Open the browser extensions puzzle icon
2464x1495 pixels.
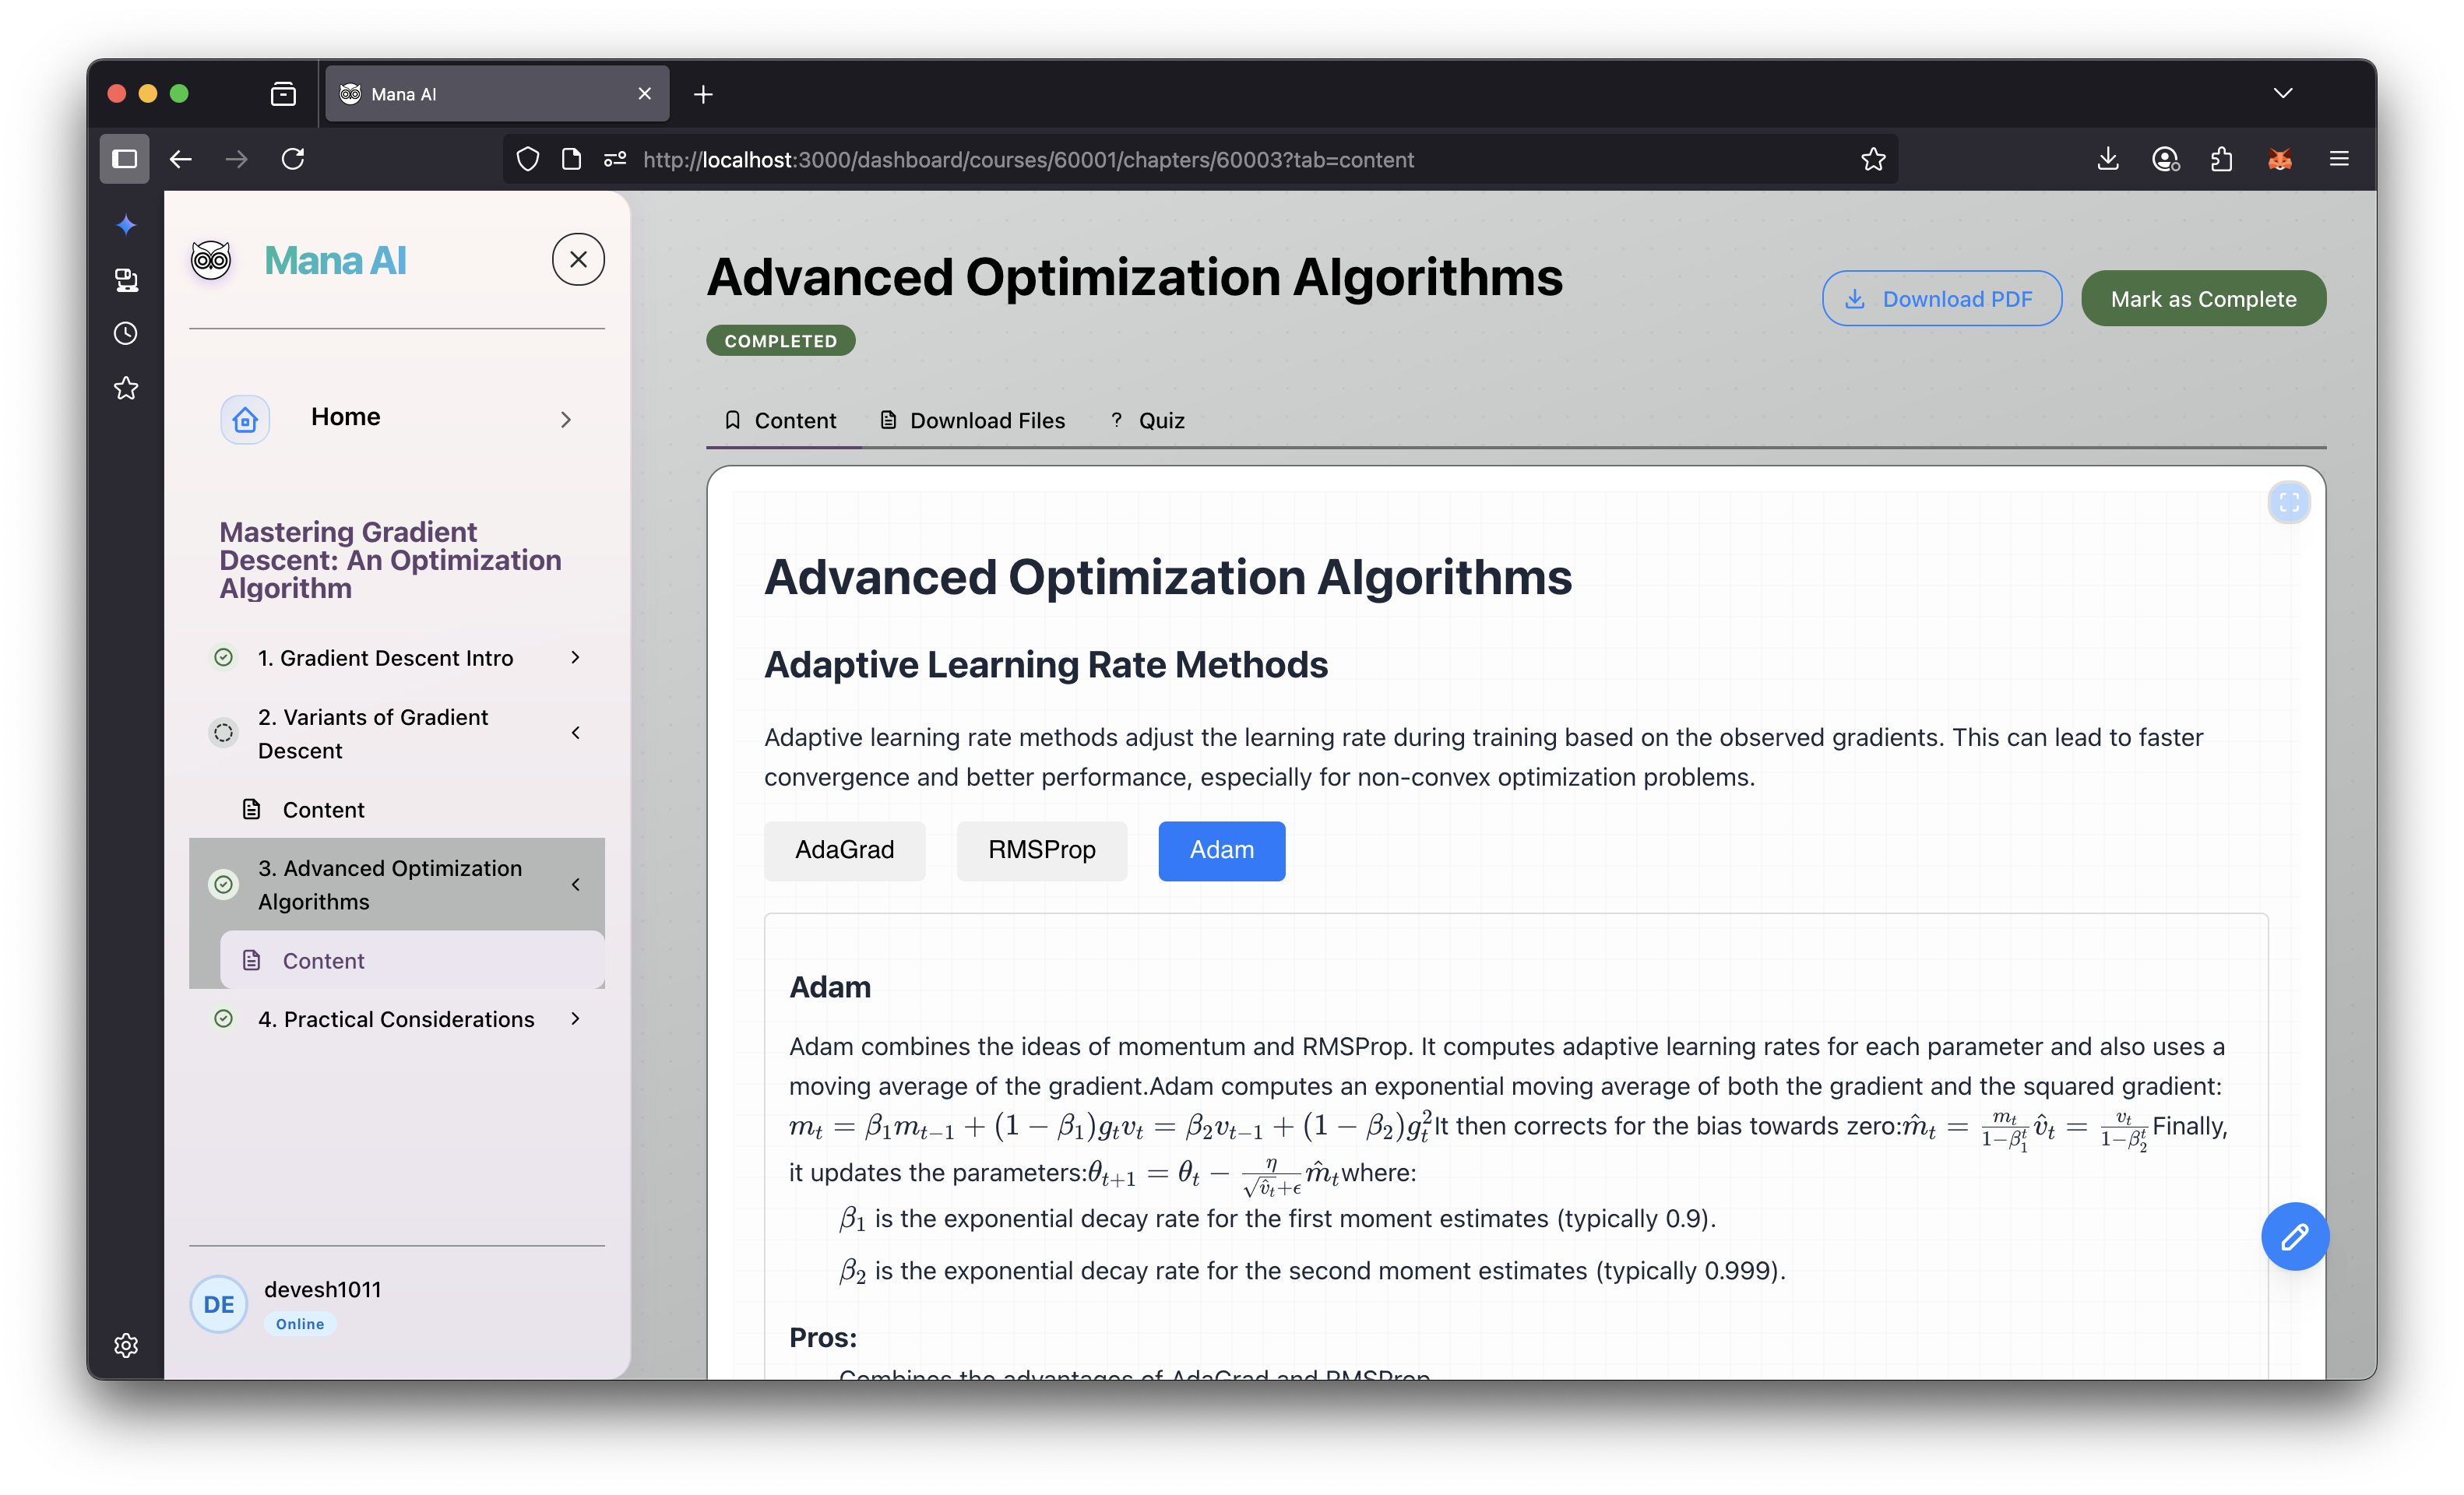(2221, 159)
